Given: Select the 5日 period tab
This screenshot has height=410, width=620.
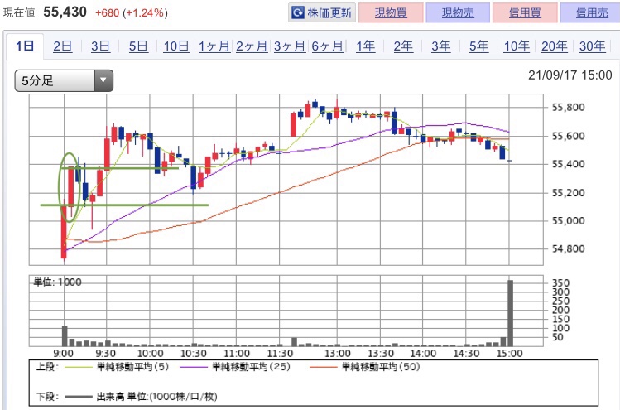Looking at the screenshot, I should tap(138, 46).
